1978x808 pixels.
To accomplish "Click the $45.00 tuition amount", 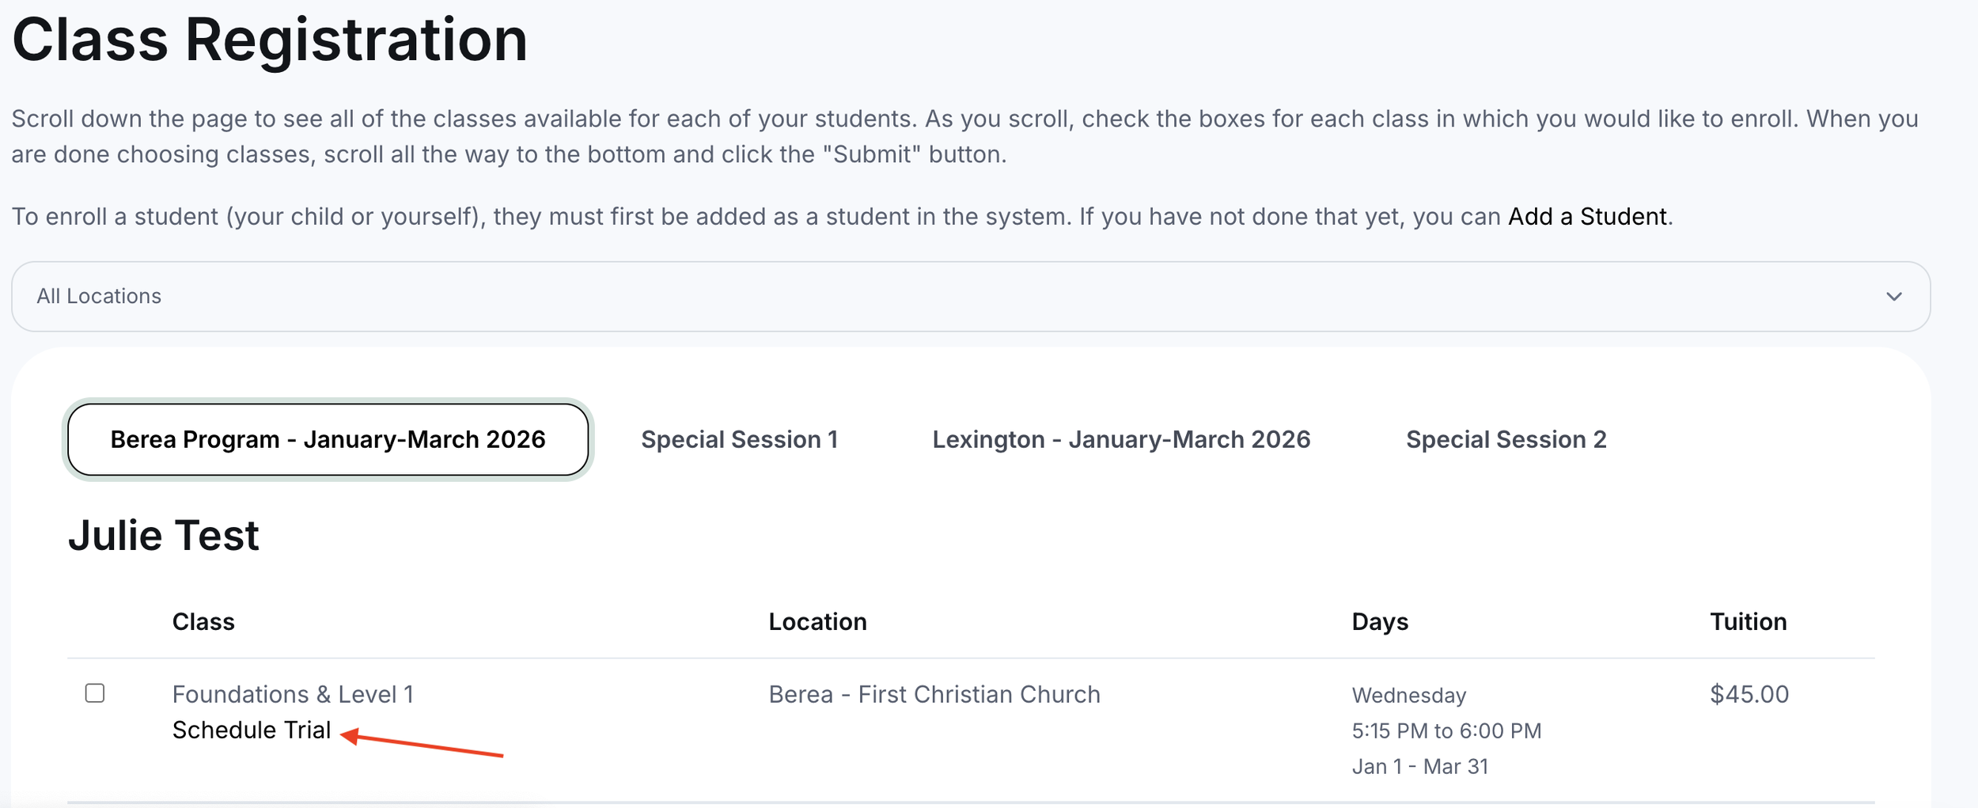I will (x=1749, y=694).
